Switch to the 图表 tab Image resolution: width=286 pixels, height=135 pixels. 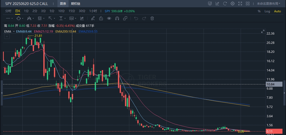click(x=63, y=4)
